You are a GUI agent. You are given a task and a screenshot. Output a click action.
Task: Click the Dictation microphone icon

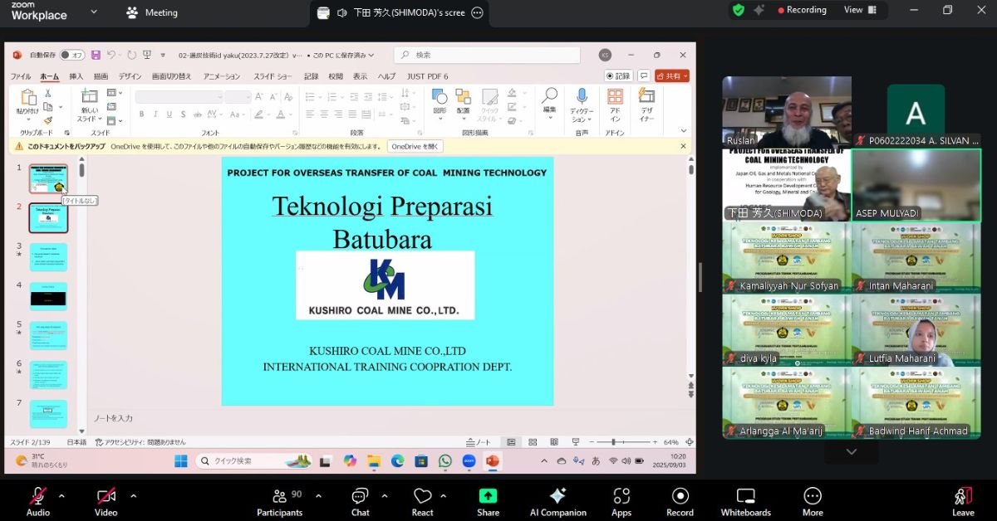click(x=582, y=96)
